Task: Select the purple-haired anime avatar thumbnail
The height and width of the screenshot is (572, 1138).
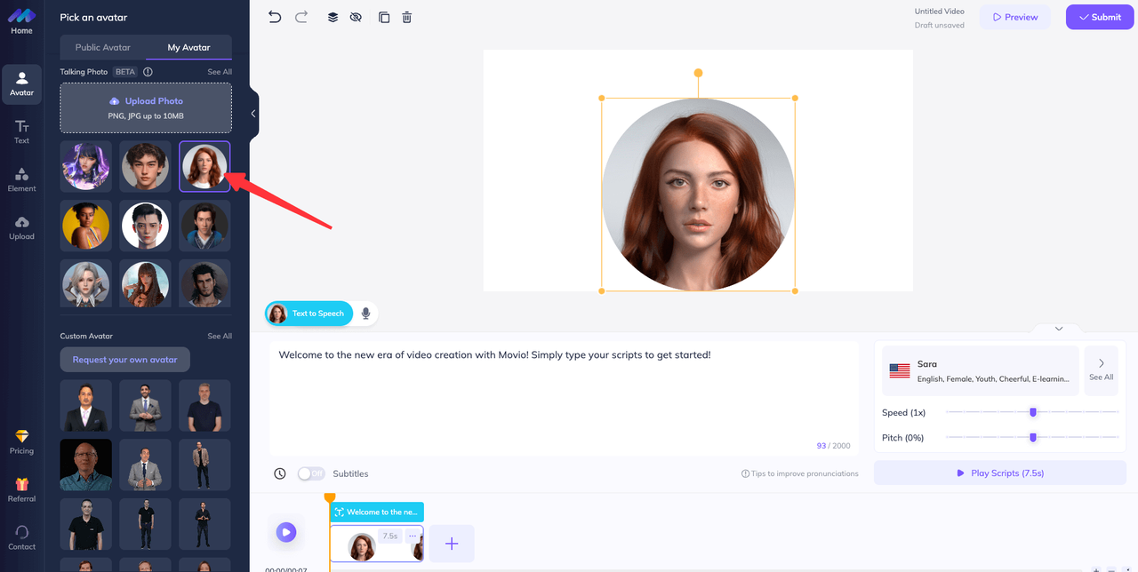Action: point(86,166)
